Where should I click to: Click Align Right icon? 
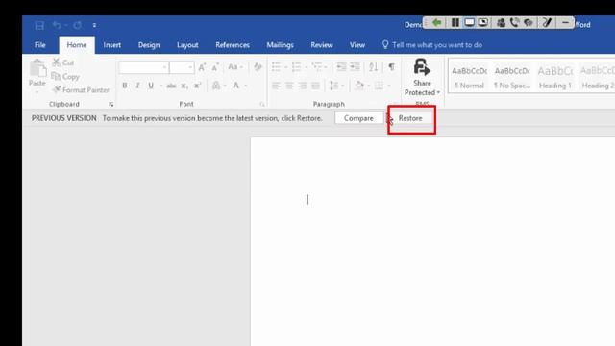click(x=303, y=86)
